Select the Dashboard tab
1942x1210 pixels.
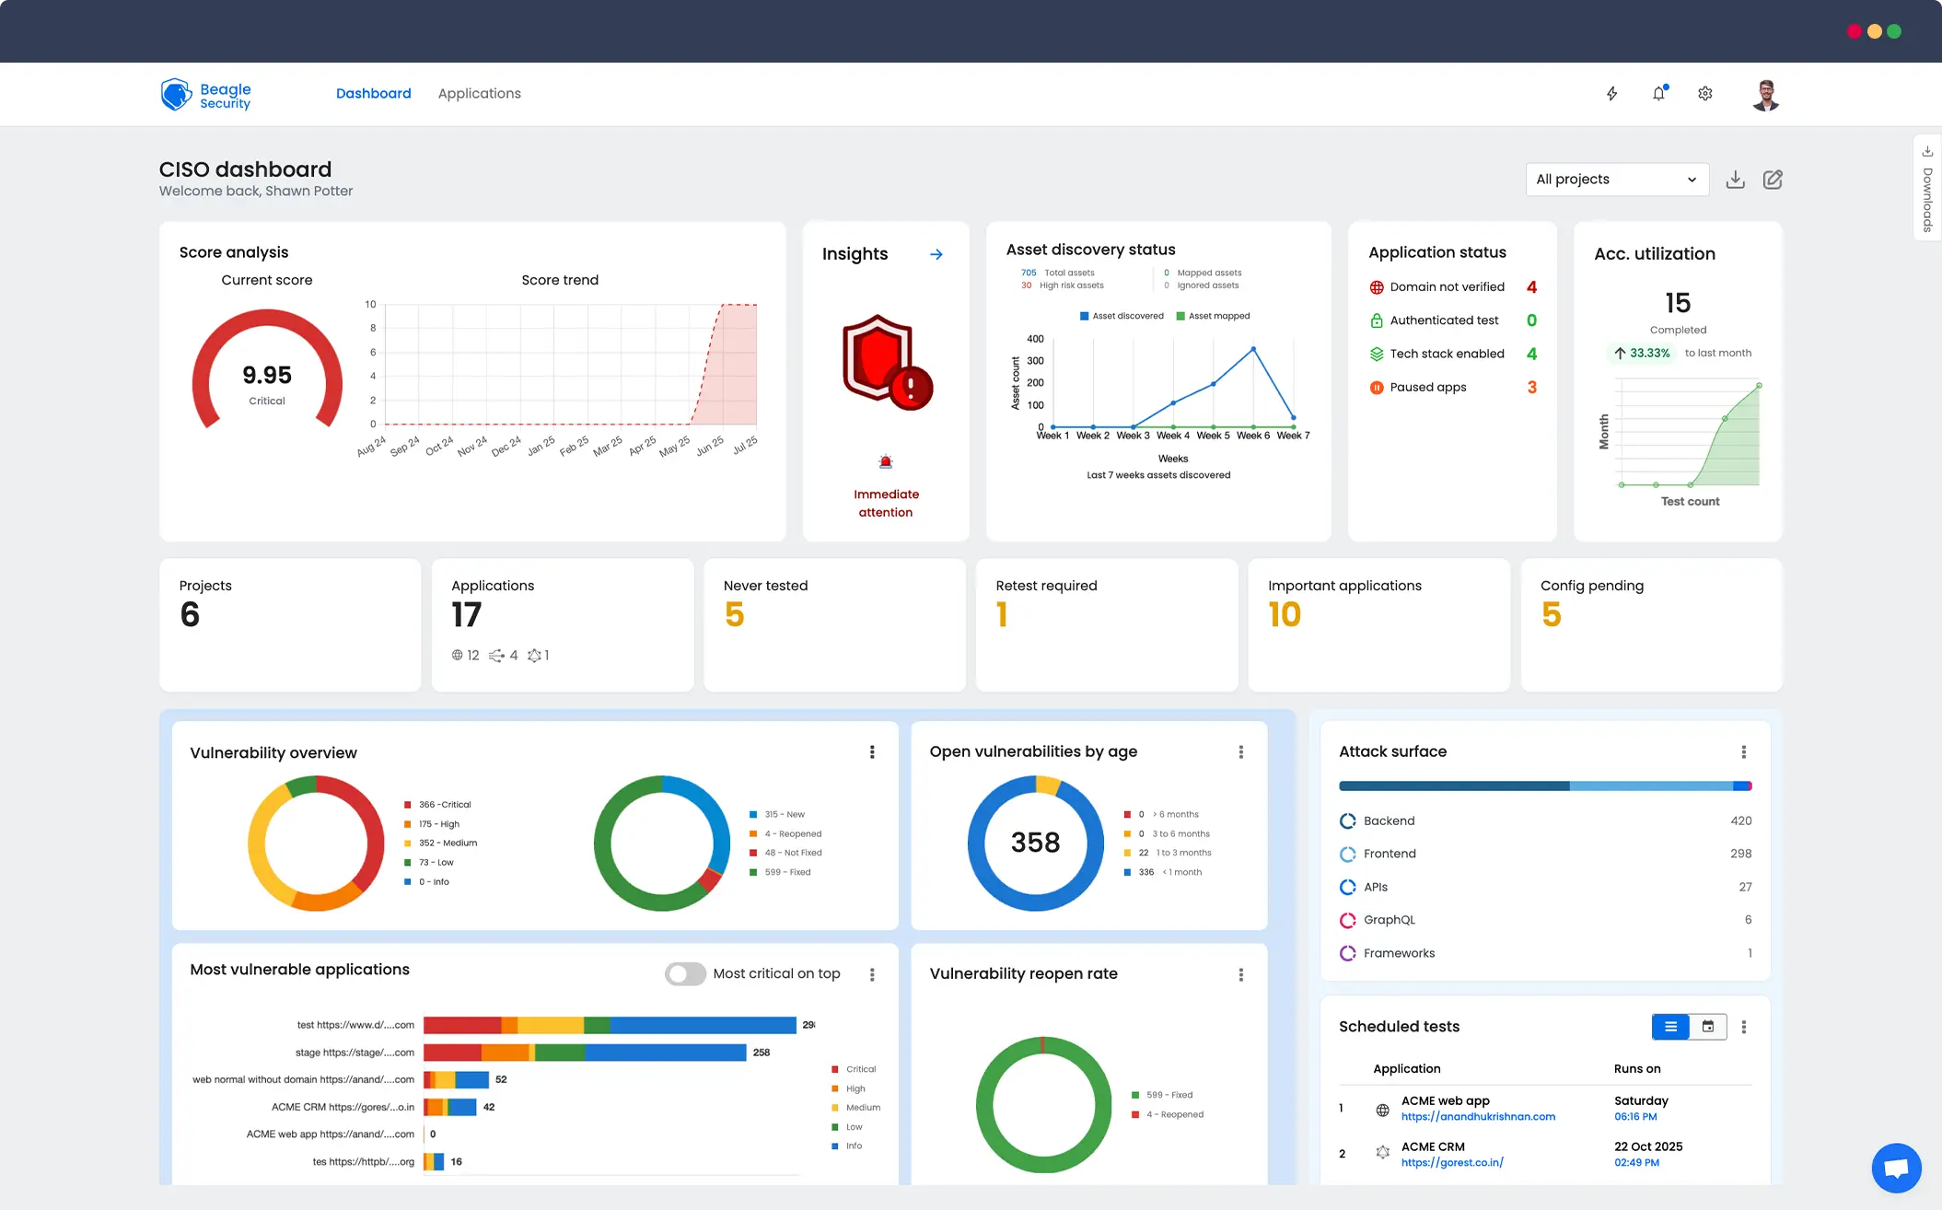(373, 94)
